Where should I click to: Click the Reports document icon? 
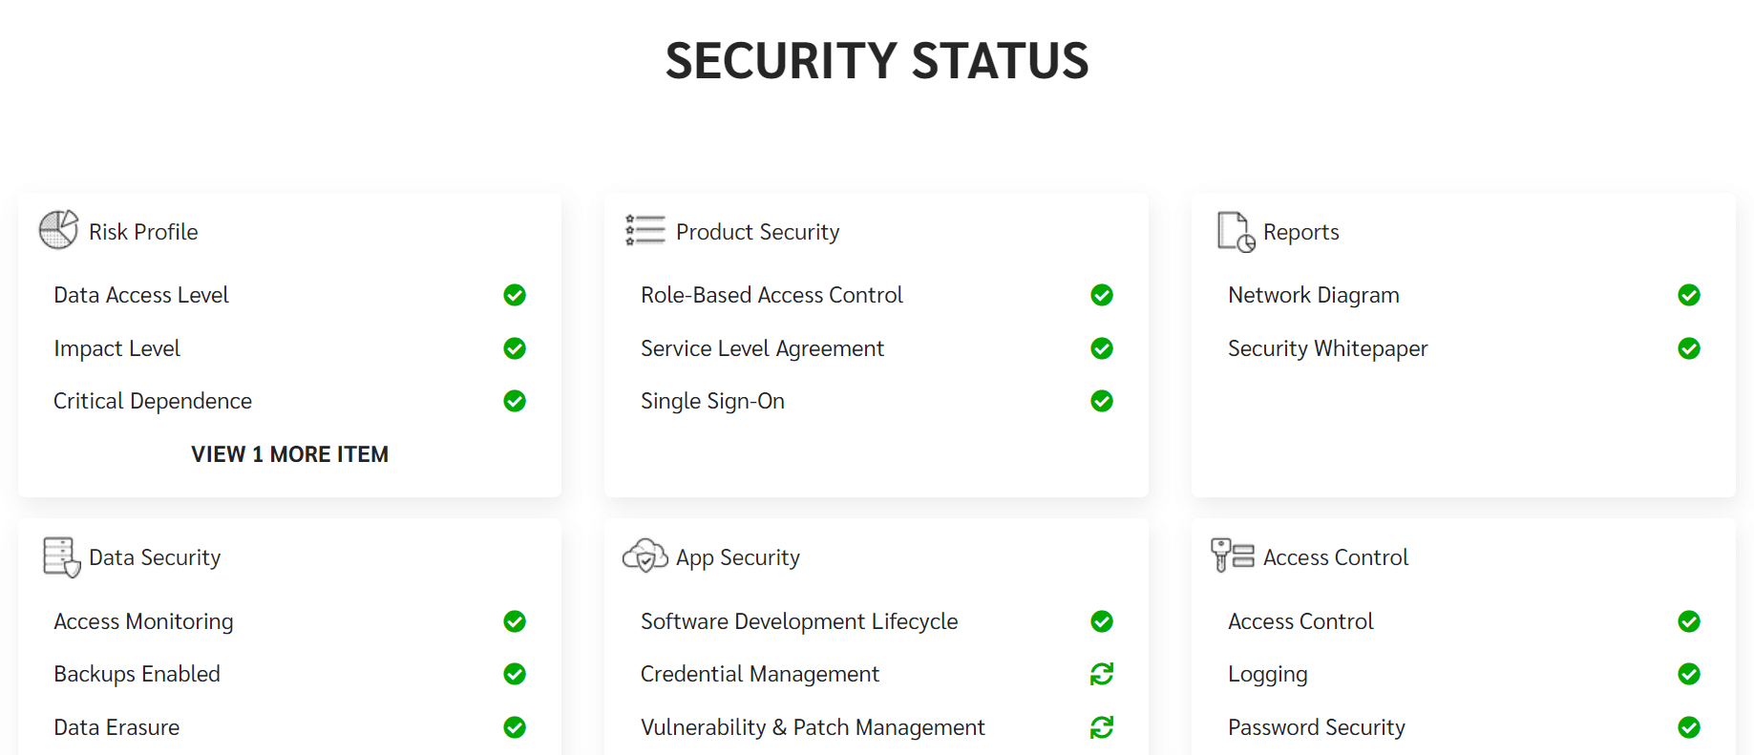[1236, 232]
